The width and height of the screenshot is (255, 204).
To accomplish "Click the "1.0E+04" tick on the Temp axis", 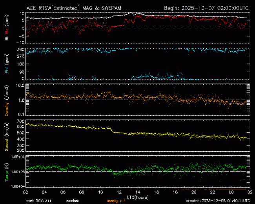I will pos(18,186).
